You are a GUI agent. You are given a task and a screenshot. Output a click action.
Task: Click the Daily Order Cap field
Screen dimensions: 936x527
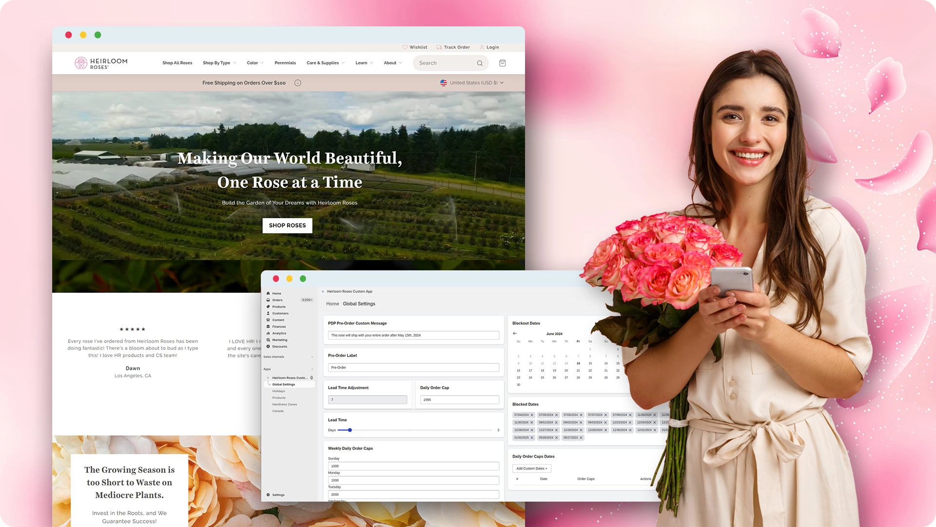[460, 400]
